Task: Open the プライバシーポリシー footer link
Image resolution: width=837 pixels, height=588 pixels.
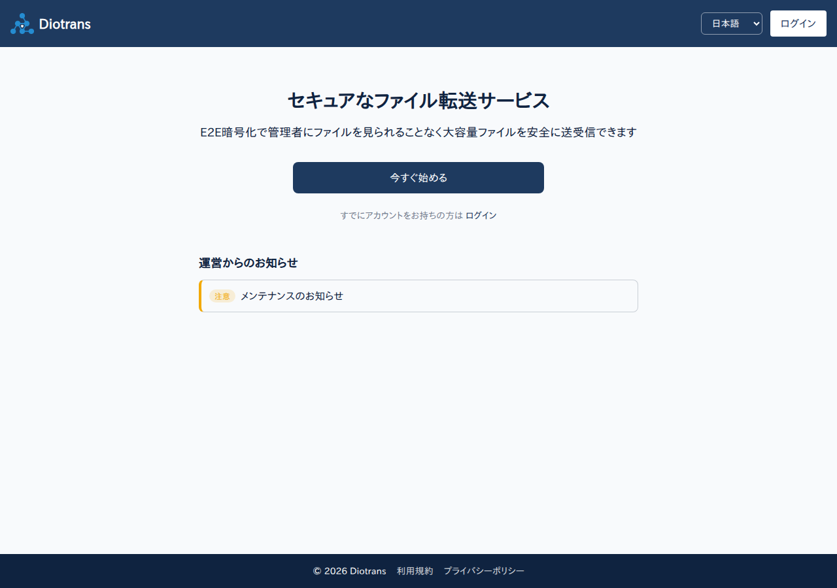Action: (484, 571)
